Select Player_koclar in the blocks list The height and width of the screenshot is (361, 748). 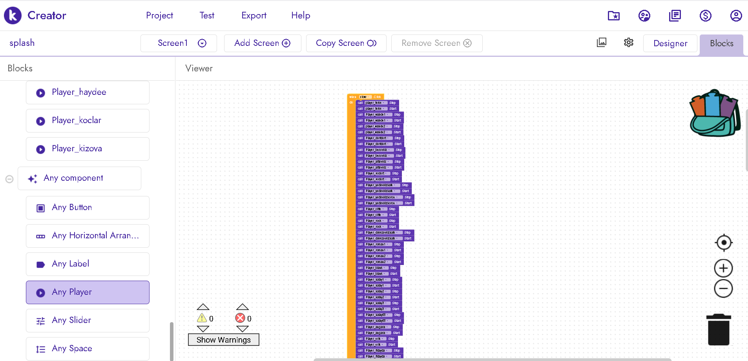88,120
